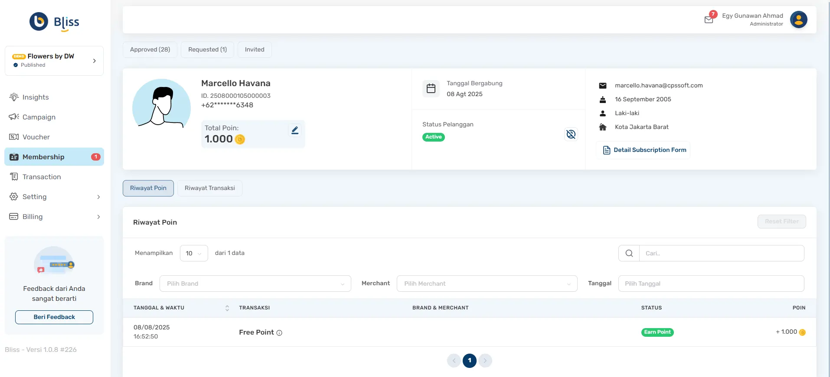Click the Free Point info icon

[x=279, y=333]
